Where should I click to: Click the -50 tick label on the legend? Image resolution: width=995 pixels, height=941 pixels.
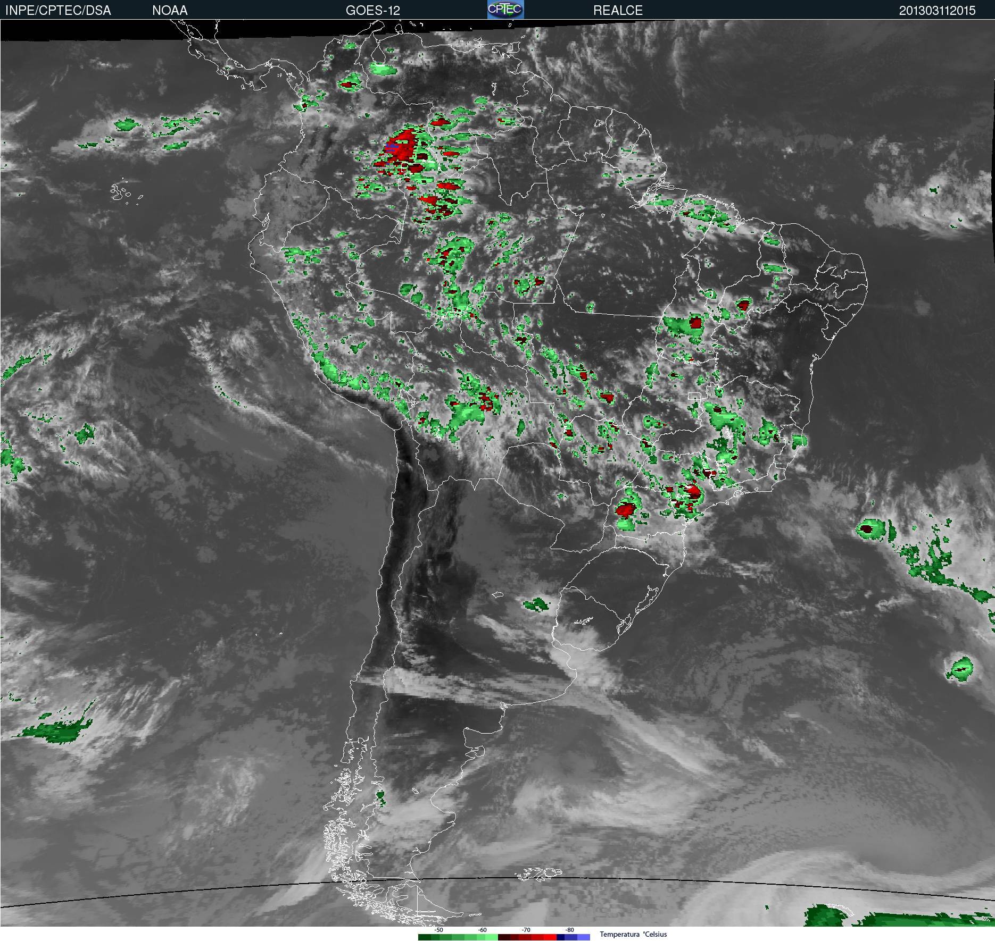coord(438,930)
